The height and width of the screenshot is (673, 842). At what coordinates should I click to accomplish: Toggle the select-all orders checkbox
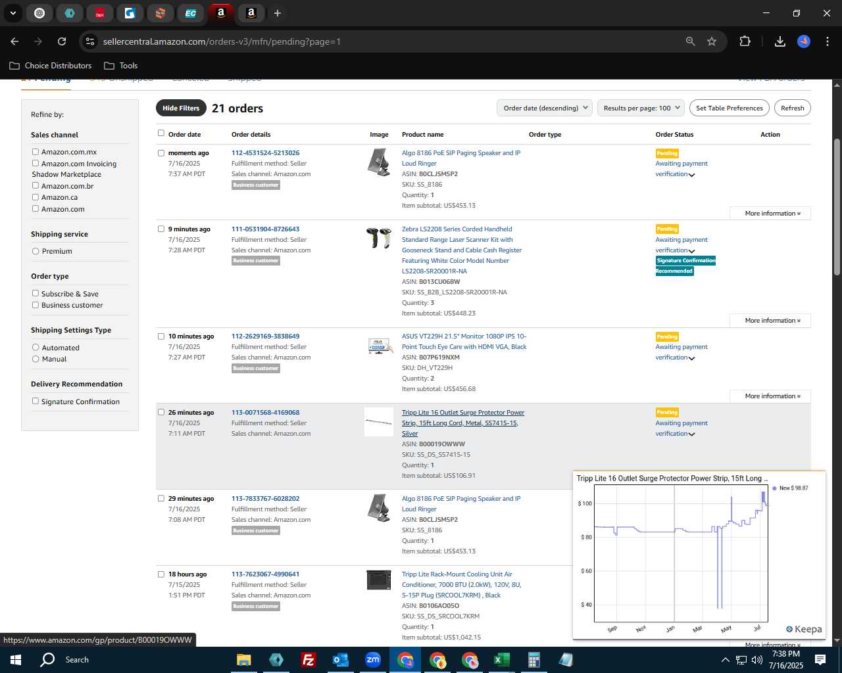tap(161, 133)
